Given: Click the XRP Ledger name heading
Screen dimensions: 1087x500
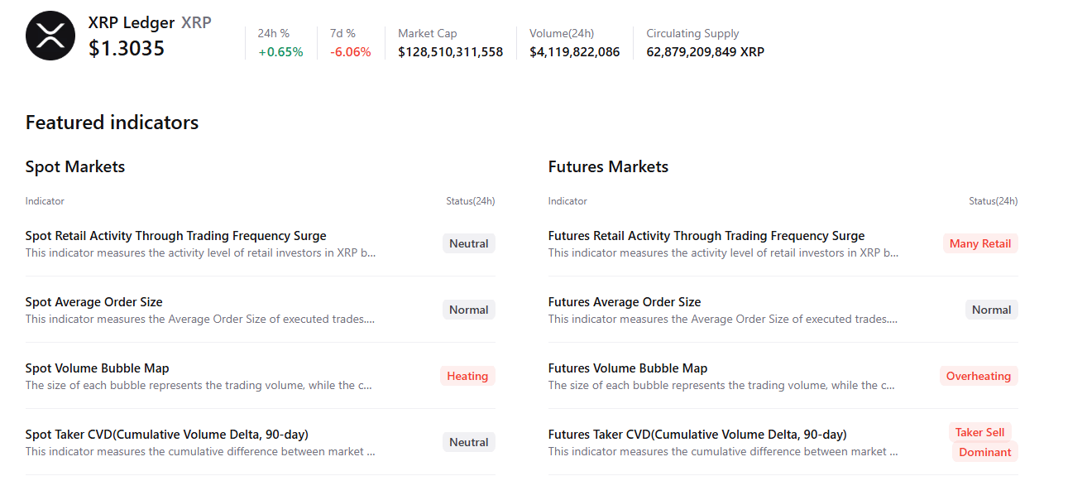Looking at the screenshot, I should (132, 22).
